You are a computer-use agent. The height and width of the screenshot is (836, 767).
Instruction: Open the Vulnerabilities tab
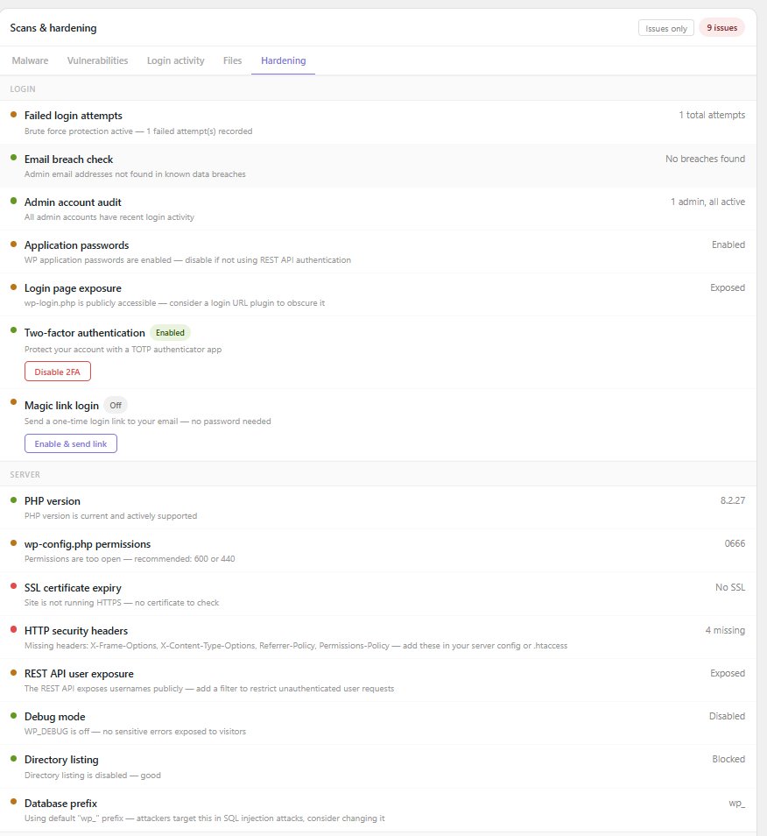(x=97, y=60)
